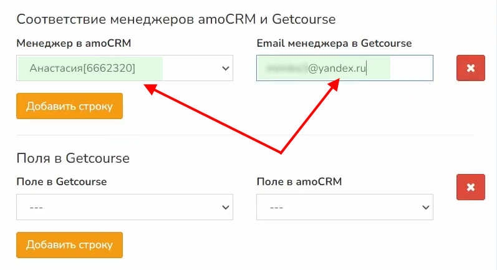Click the Менеджер в amoCRM label
The height and width of the screenshot is (270, 497).
74,43
